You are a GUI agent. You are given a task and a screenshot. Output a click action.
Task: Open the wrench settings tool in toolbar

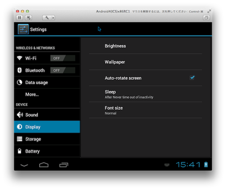tap(47, 18)
